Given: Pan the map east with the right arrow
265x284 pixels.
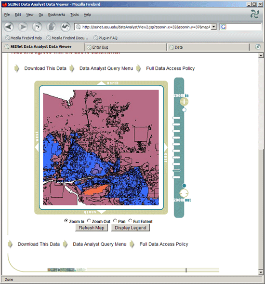Looking at the screenshot, I should [x=166, y=147].
